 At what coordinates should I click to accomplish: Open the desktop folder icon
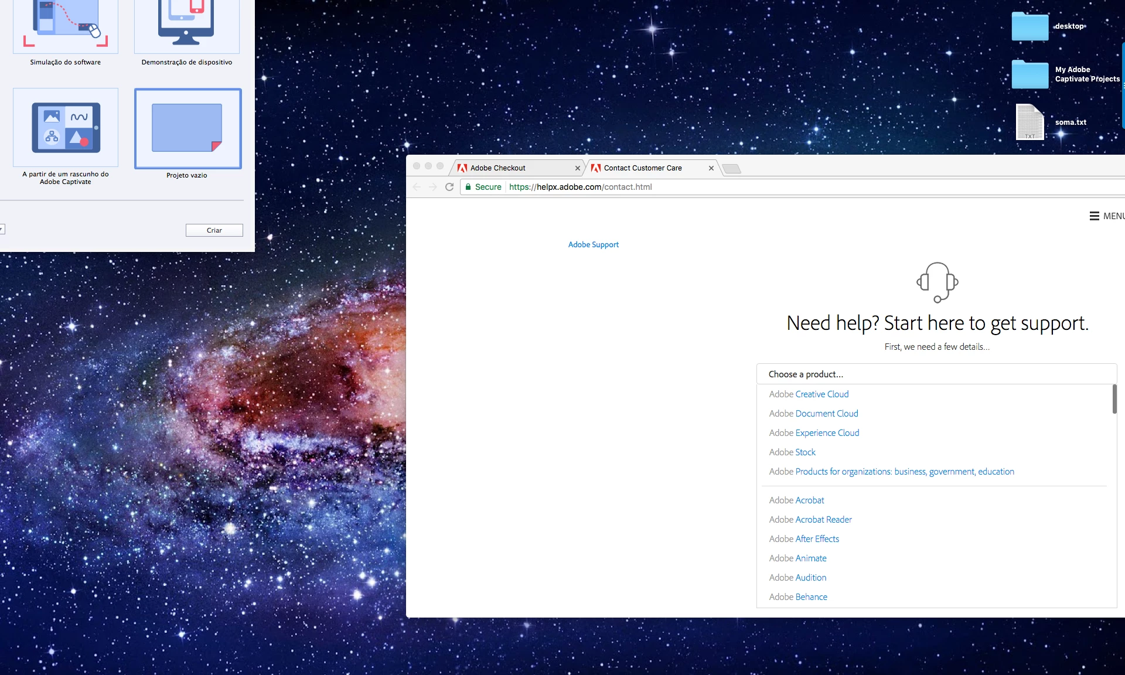pyautogui.click(x=1029, y=26)
